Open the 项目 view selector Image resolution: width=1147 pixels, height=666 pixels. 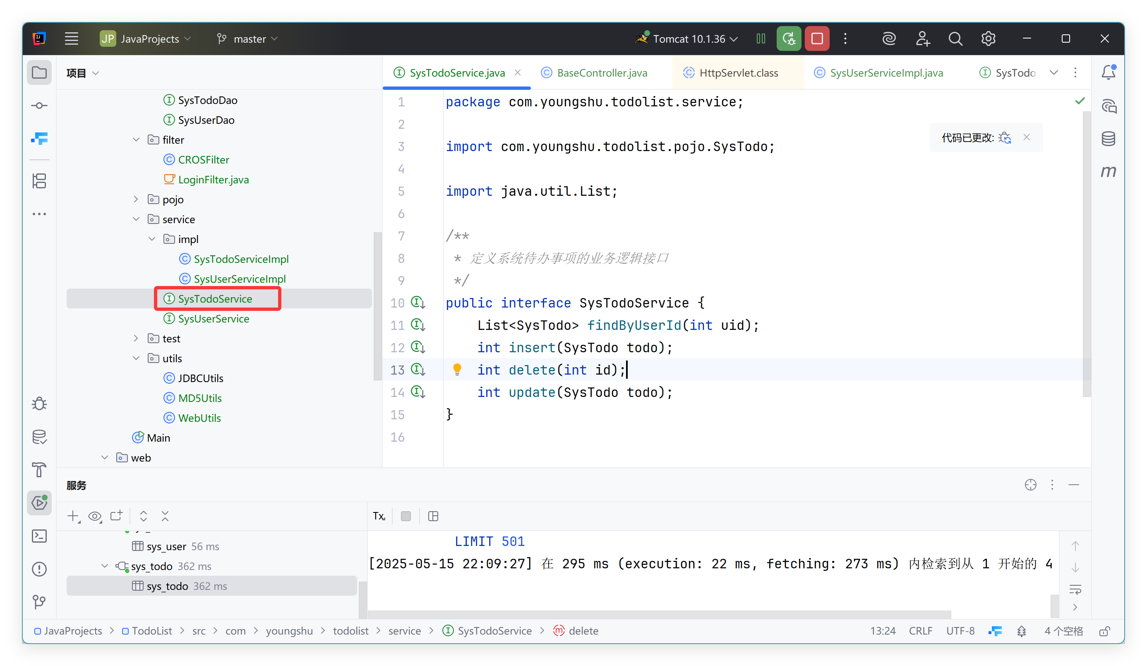pos(83,73)
